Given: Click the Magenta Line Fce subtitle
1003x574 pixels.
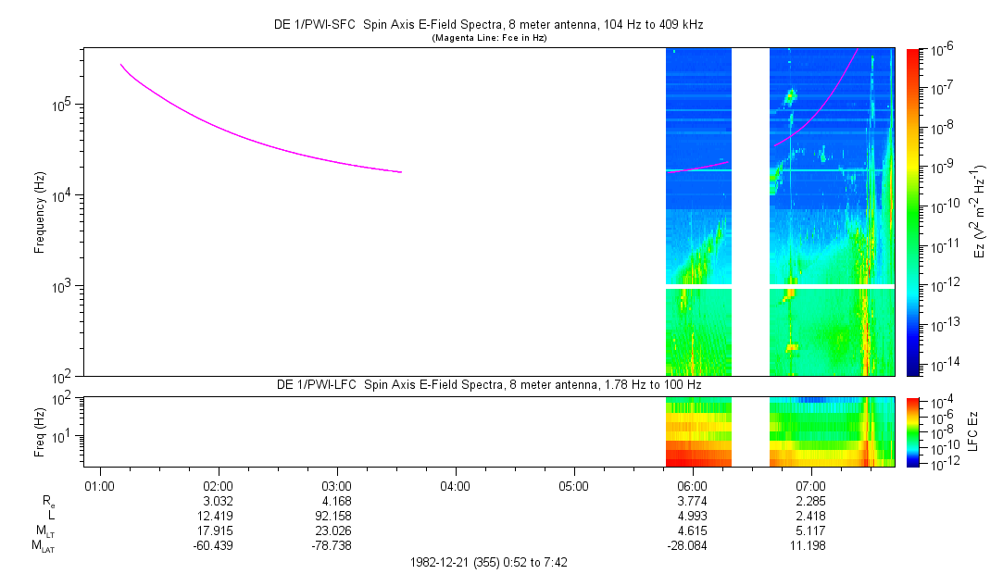Looking at the screenshot, I should (x=489, y=38).
